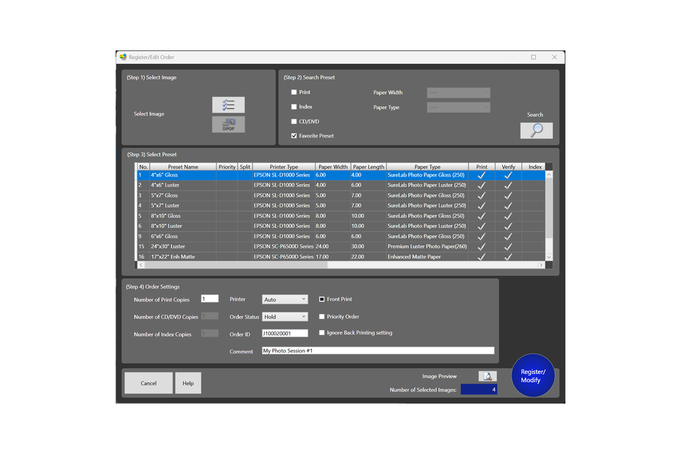
Task: Click Print checkmark for 8"x10" Luster row
Action: point(481,226)
